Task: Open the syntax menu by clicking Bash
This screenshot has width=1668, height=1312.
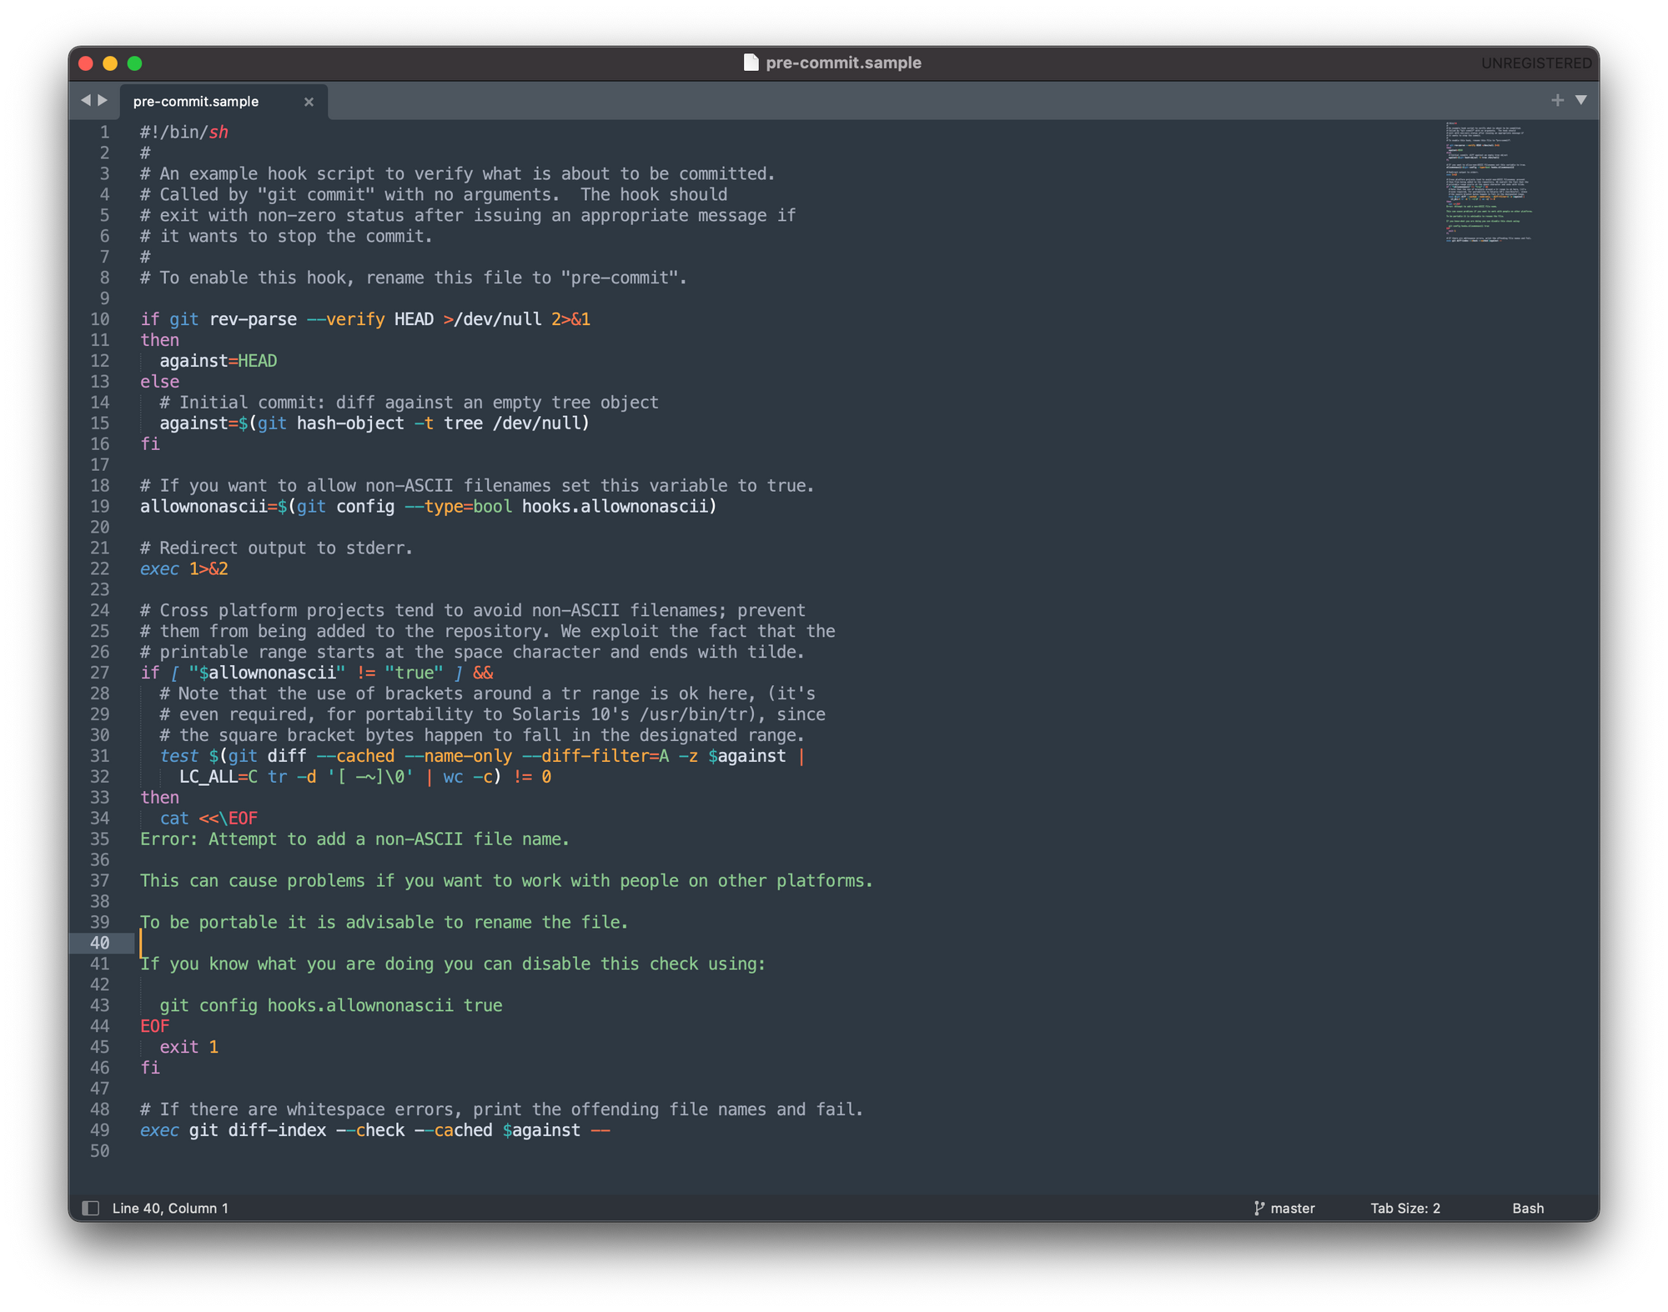Action: tap(1528, 1208)
